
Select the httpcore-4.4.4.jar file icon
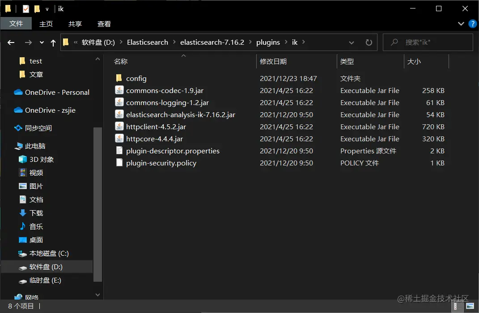tap(119, 138)
